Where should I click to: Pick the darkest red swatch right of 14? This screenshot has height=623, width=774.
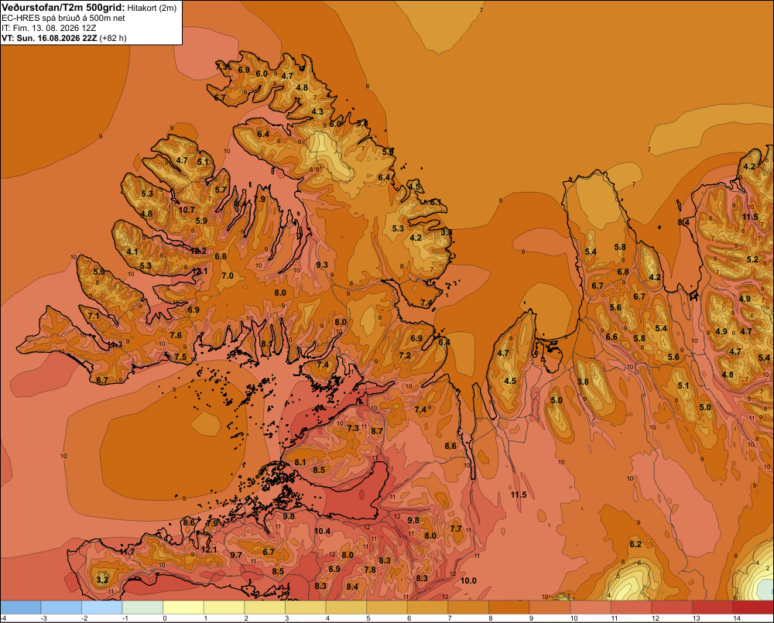(753, 607)
